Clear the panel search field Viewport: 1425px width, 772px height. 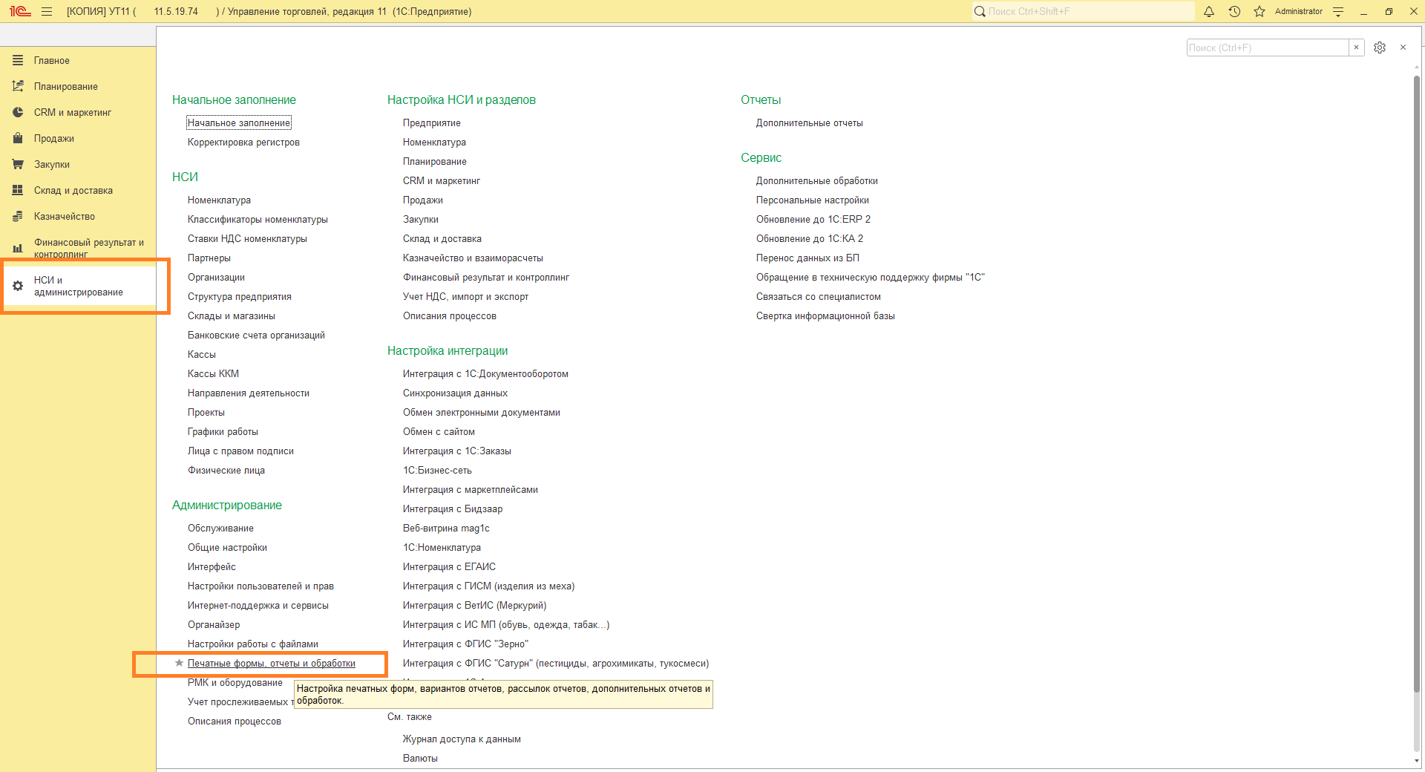point(1356,48)
